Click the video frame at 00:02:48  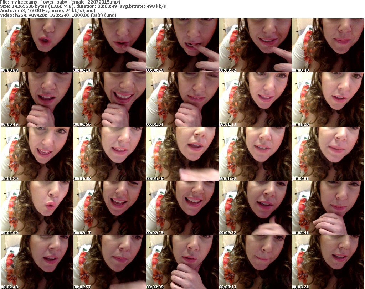pos(37,262)
